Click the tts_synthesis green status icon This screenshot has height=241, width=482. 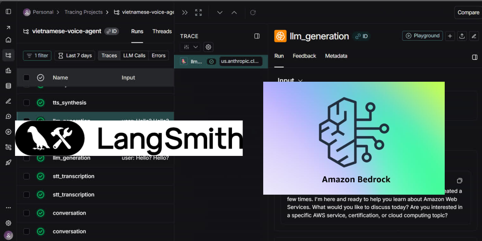pyautogui.click(x=41, y=102)
